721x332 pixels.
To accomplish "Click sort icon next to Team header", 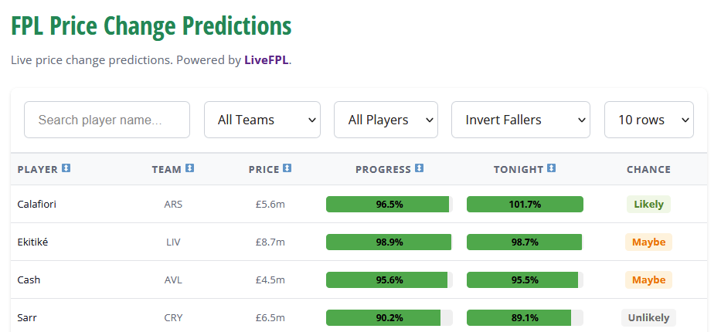I will [x=190, y=168].
